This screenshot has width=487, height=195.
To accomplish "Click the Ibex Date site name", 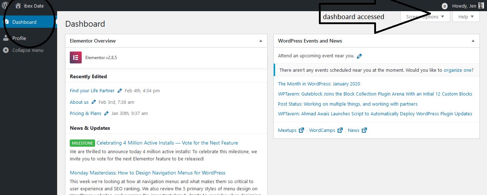I will point(34,6).
